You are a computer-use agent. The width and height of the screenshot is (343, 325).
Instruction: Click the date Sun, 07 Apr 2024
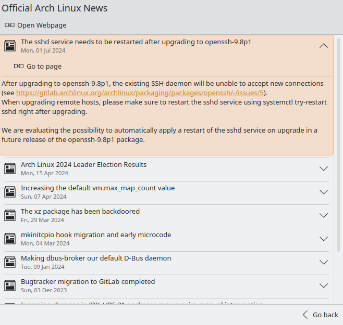coord(44,197)
